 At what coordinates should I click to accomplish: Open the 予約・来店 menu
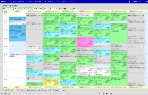(x=21, y=2)
